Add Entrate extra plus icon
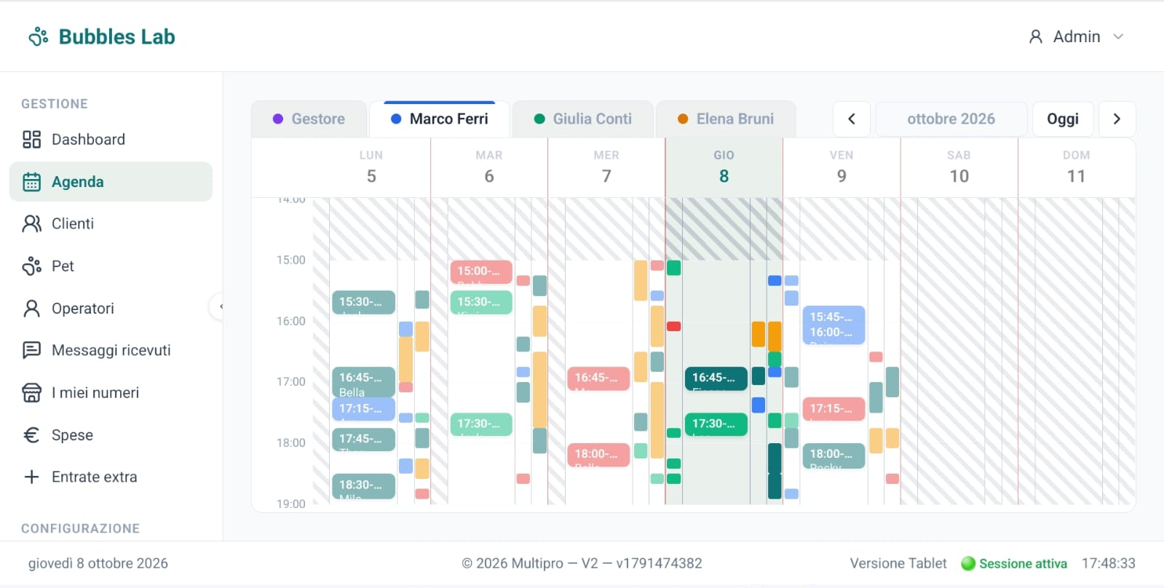This screenshot has width=1164, height=588. [31, 477]
